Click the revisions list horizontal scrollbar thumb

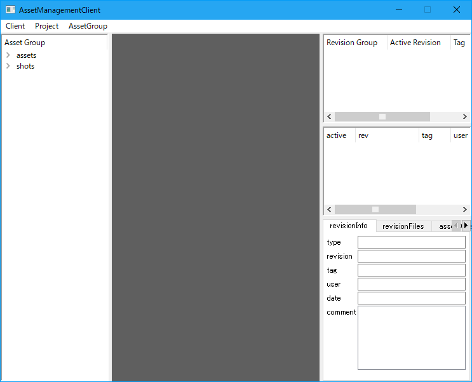(375, 209)
